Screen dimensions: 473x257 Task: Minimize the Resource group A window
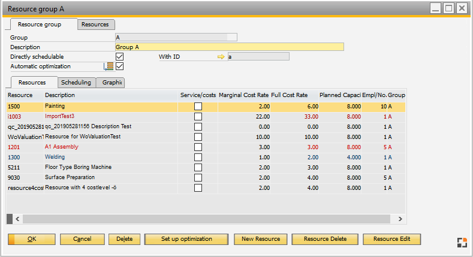435,8
